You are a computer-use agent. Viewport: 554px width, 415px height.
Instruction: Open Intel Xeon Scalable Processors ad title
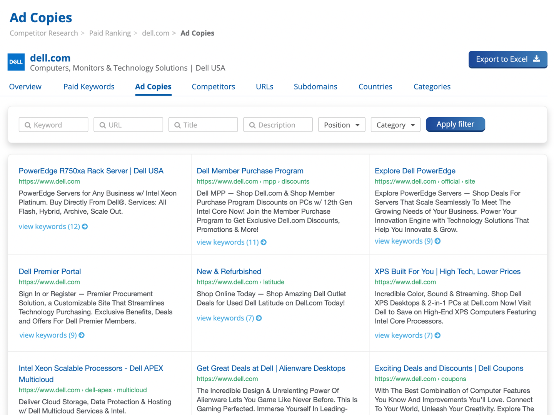click(91, 373)
